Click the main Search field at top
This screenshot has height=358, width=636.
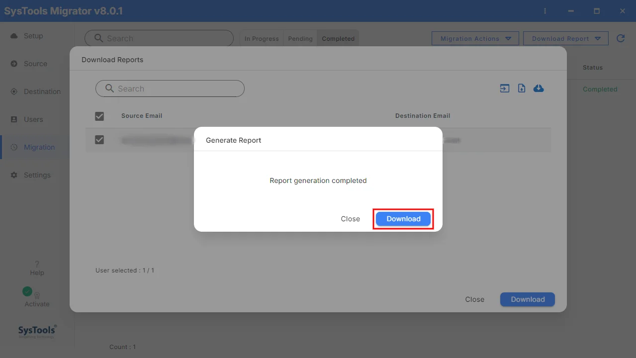[159, 38]
